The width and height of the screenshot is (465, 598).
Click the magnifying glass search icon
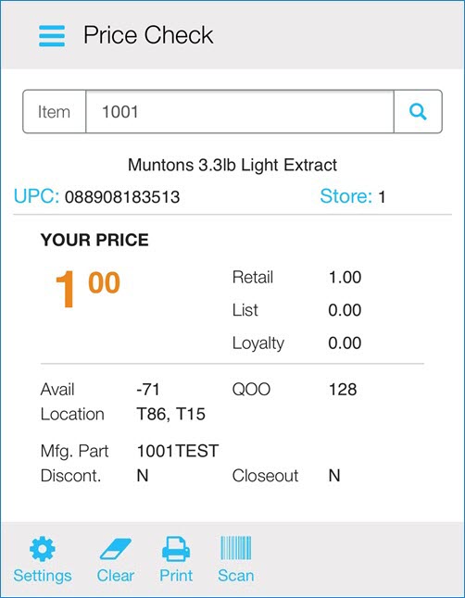418,112
